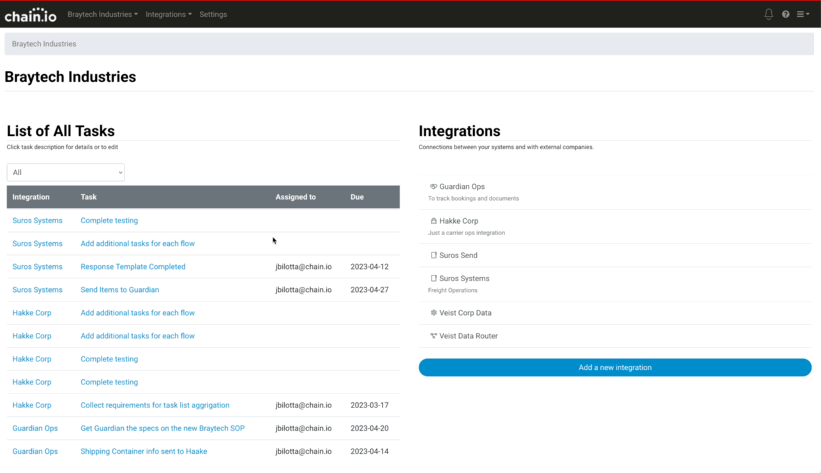Viewport: 821px width, 473px height.
Task: Click the chain.io logo
Action: point(31,15)
